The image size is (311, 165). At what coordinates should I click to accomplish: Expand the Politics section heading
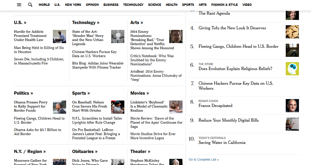(24, 93)
